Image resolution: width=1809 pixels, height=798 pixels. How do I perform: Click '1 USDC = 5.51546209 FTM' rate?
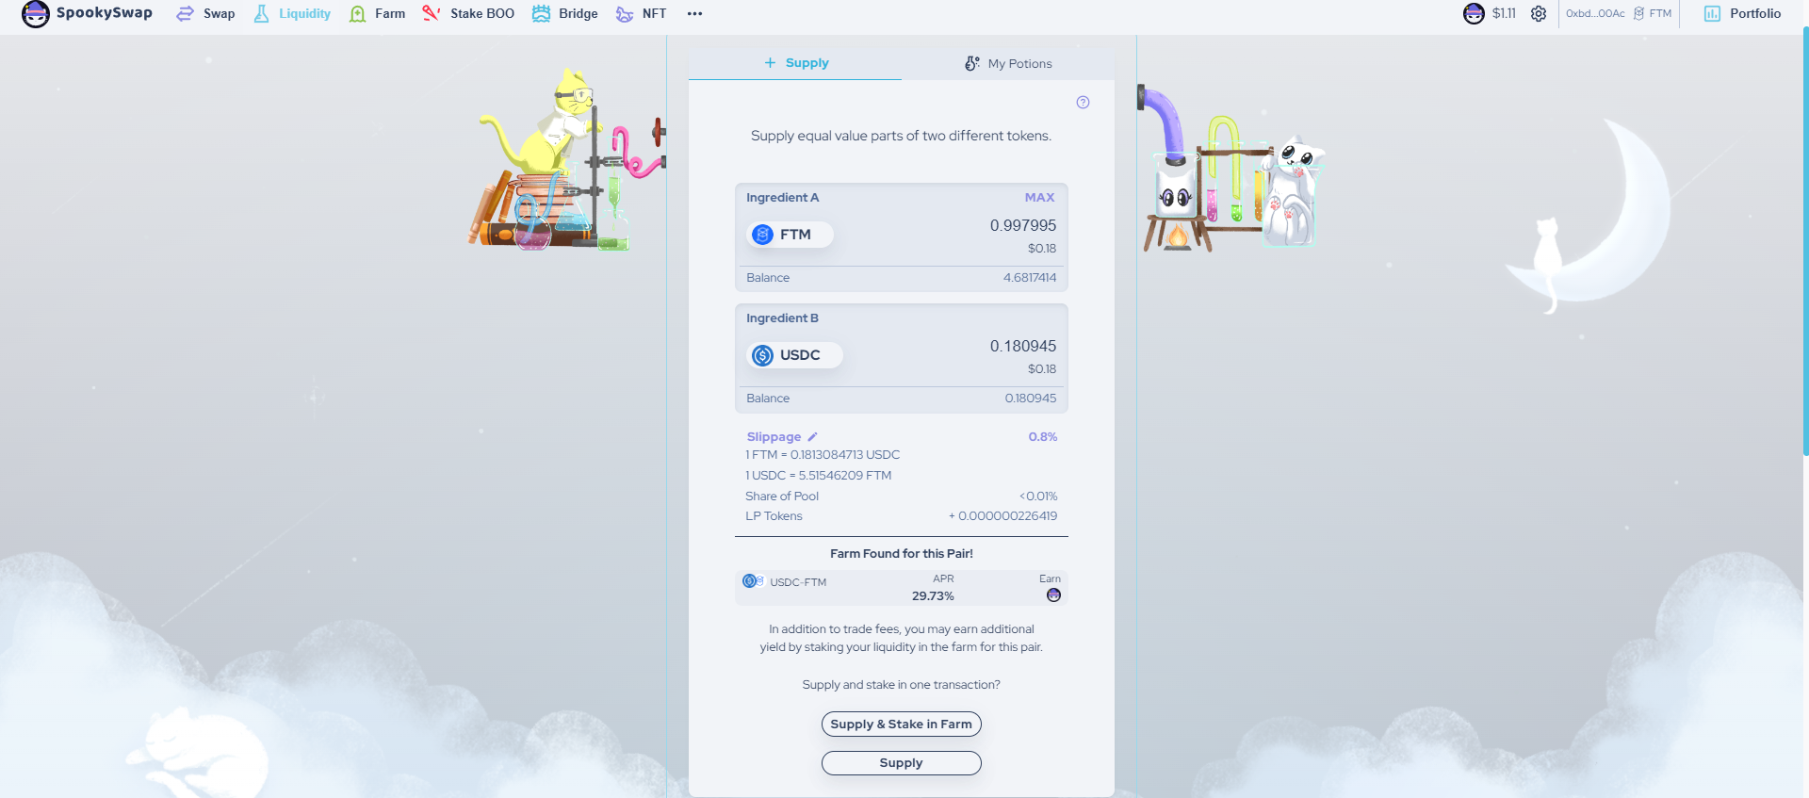[818, 476]
